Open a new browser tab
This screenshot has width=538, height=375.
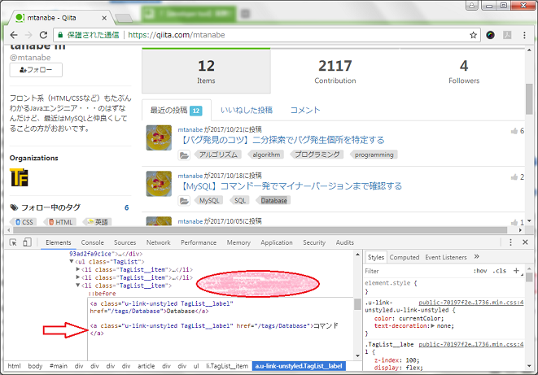[124, 18]
